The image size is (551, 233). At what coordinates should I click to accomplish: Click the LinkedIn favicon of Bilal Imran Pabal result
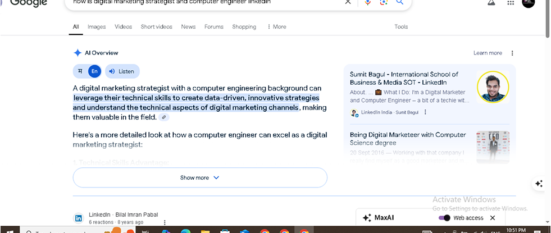[x=79, y=218]
